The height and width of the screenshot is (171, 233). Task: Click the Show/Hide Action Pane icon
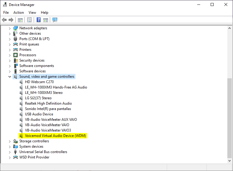coord(46,20)
